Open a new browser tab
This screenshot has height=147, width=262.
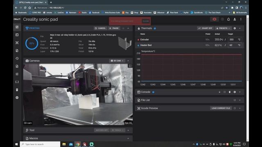51,2
